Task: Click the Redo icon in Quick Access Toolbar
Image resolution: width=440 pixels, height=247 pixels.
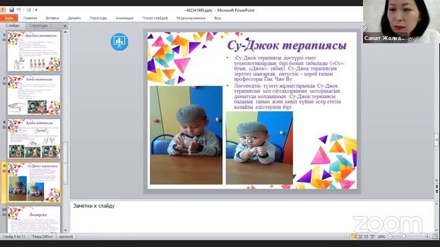Action: point(29,10)
